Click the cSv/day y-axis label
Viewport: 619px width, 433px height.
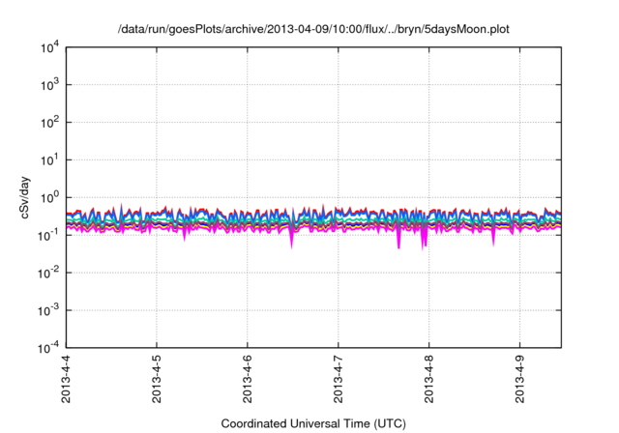click(25, 197)
